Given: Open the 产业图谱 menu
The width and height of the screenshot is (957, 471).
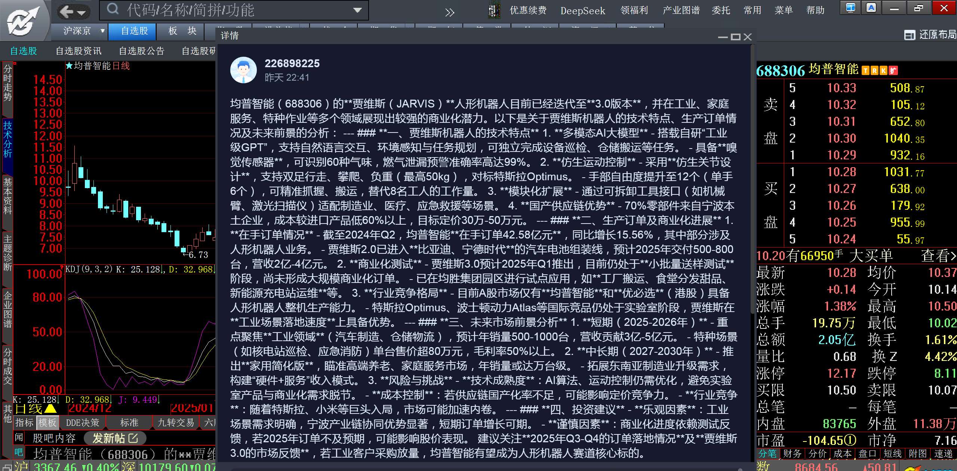Looking at the screenshot, I should click(681, 10).
